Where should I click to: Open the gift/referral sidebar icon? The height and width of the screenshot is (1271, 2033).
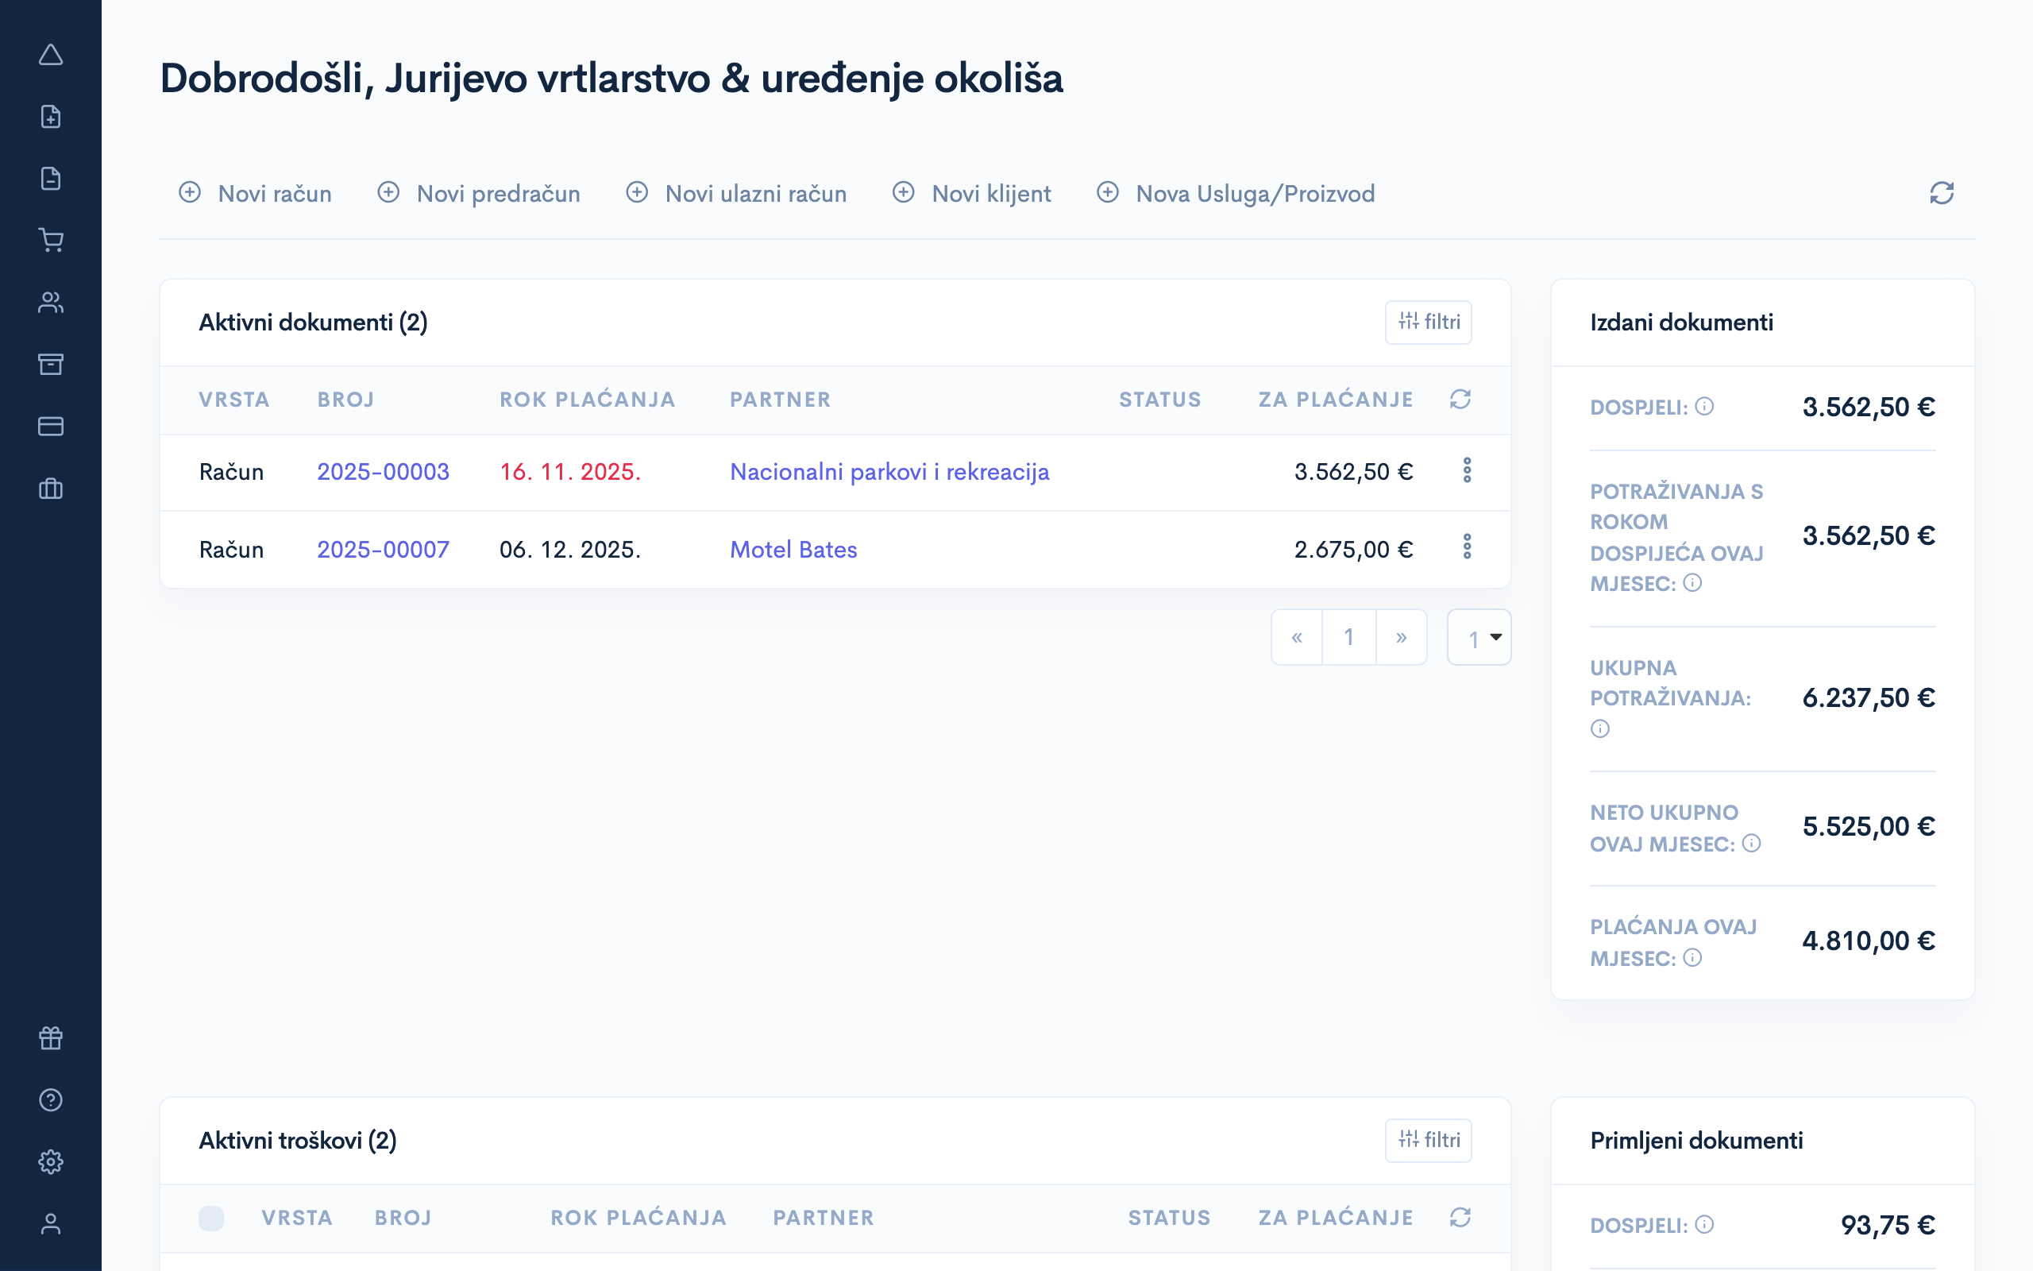coord(52,1037)
